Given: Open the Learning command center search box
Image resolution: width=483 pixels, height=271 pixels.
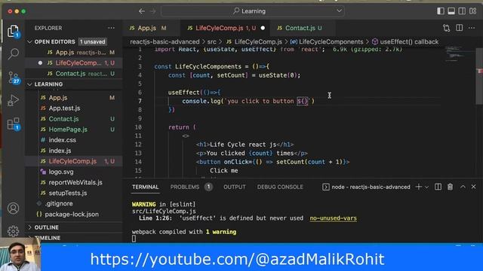Looking at the screenshot, I should point(253,11).
